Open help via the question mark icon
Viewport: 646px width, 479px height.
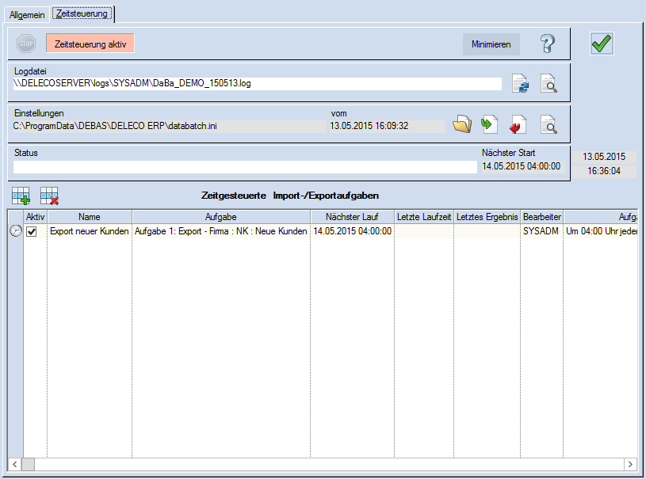click(547, 44)
